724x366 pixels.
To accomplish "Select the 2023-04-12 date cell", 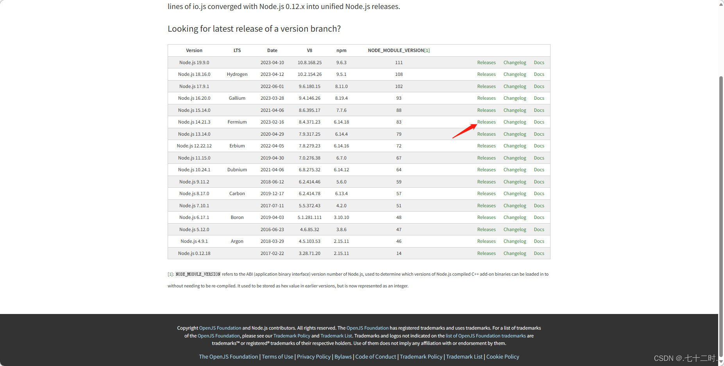I will tap(272, 74).
